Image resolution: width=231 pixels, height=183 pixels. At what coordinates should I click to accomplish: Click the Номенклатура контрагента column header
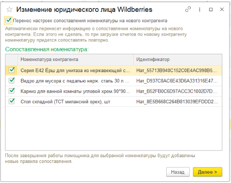[76, 60]
